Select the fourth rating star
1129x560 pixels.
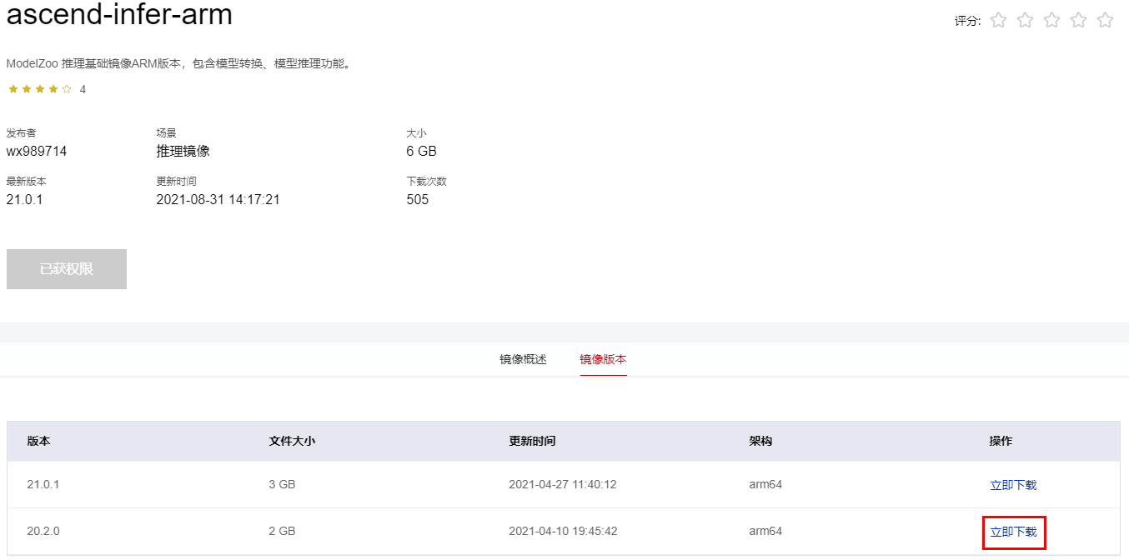[1078, 20]
